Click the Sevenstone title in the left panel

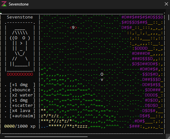[20, 17]
